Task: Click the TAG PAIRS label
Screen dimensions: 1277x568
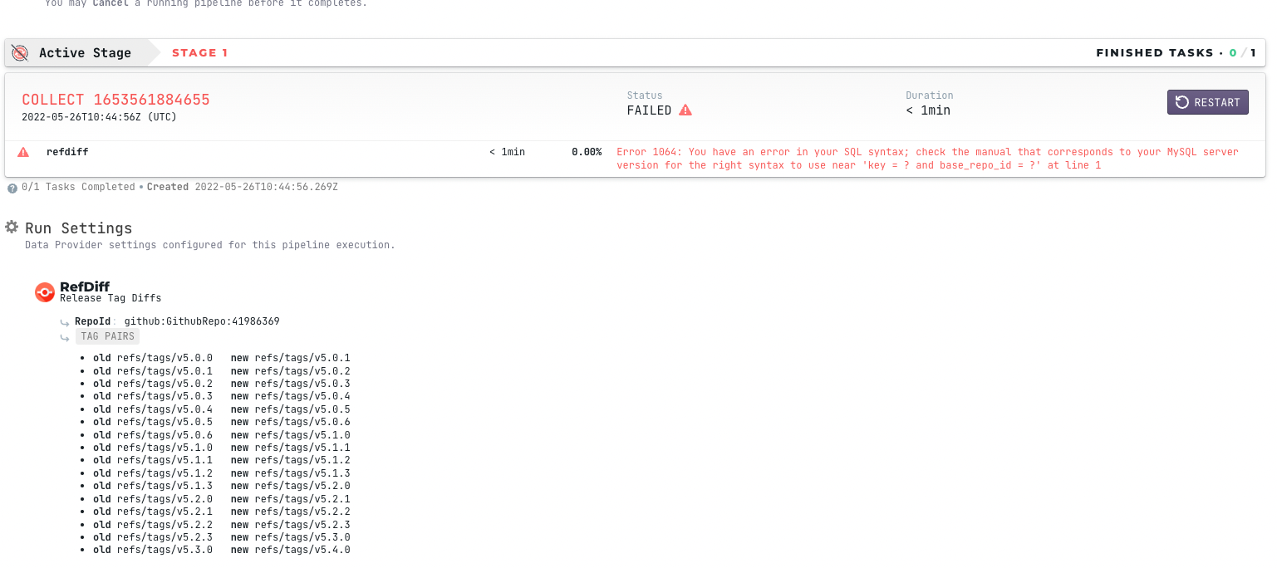Action: (x=107, y=336)
